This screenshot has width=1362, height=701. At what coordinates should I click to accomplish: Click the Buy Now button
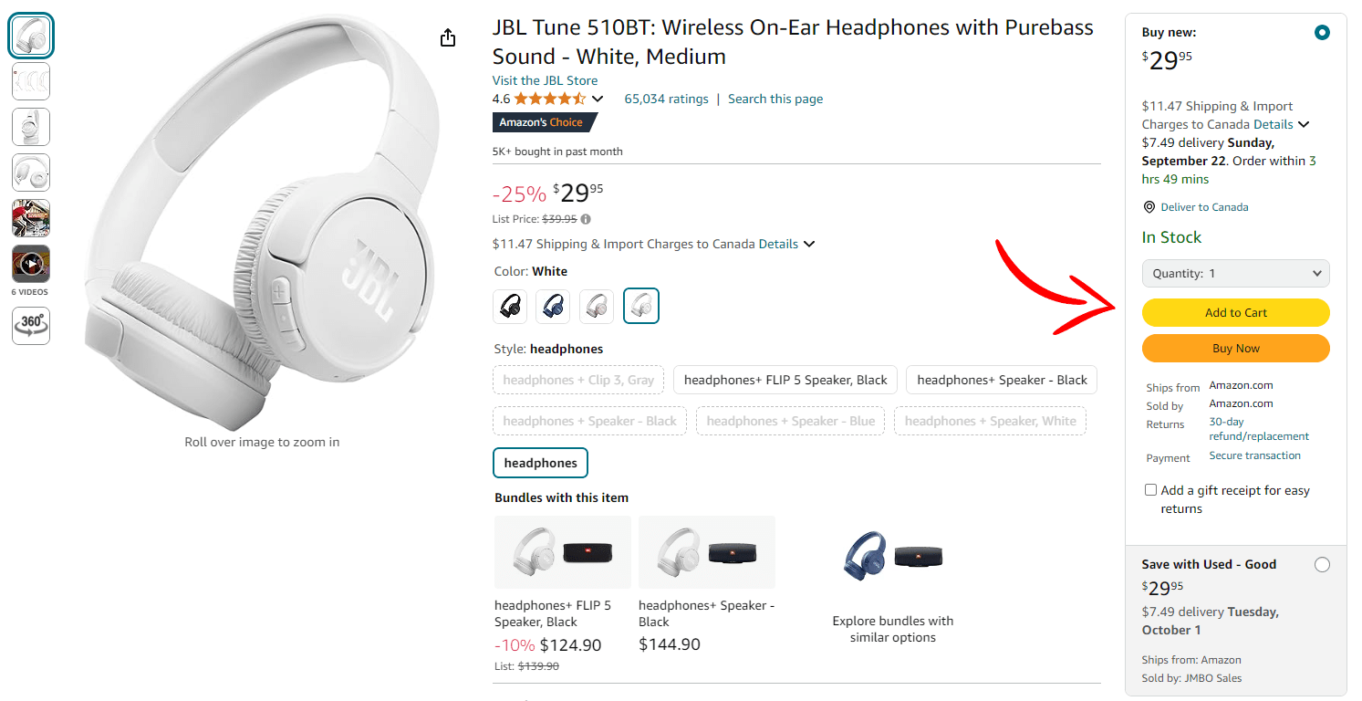click(1235, 348)
